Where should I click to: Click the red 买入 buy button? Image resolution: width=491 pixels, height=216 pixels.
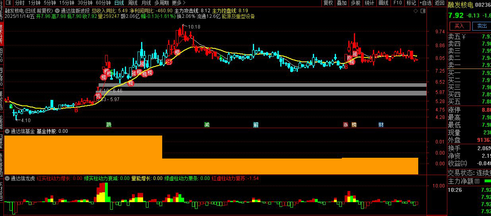[459, 26]
